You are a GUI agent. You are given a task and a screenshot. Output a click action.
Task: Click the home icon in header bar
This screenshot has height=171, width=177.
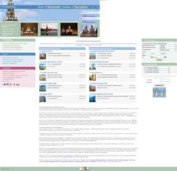92,7
